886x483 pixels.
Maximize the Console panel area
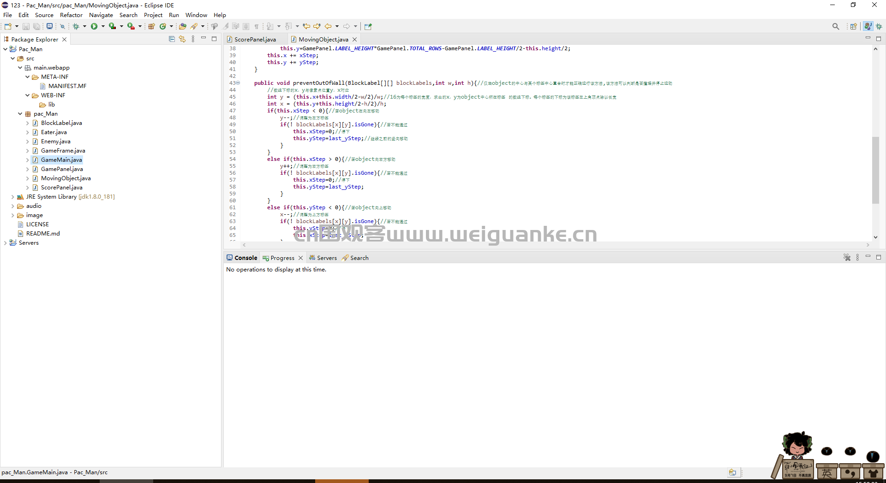pos(878,257)
